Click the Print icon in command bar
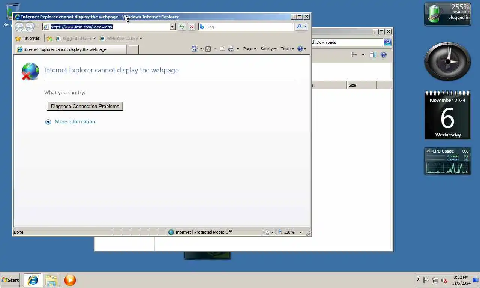Viewport: 480px width, 288px height. (x=231, y=49)
